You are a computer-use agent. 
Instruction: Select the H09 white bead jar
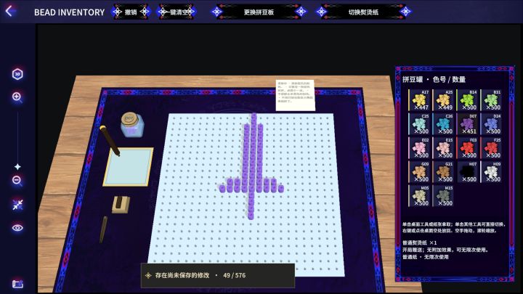491,172
